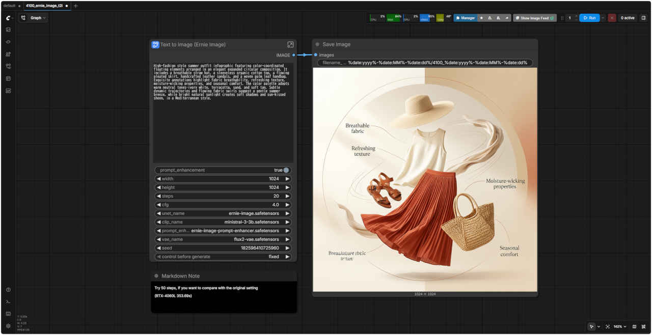Screen dimensions: 652x335
Task: Add a new workflow tab
Action: point(76,6)
